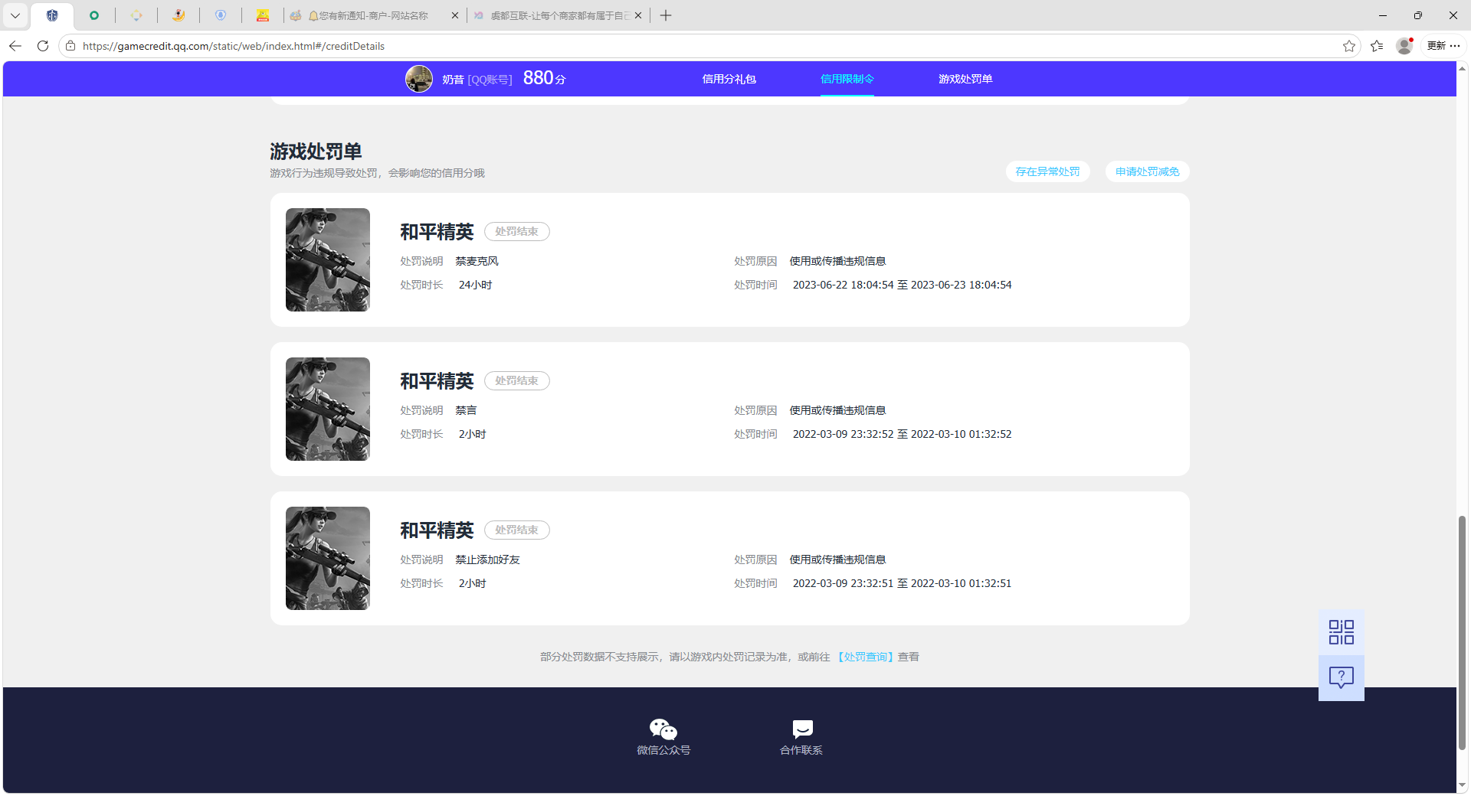The height and width of the screenshot is (796, 1471).
Task: Refresh the current page
Action: coord(43,46)
